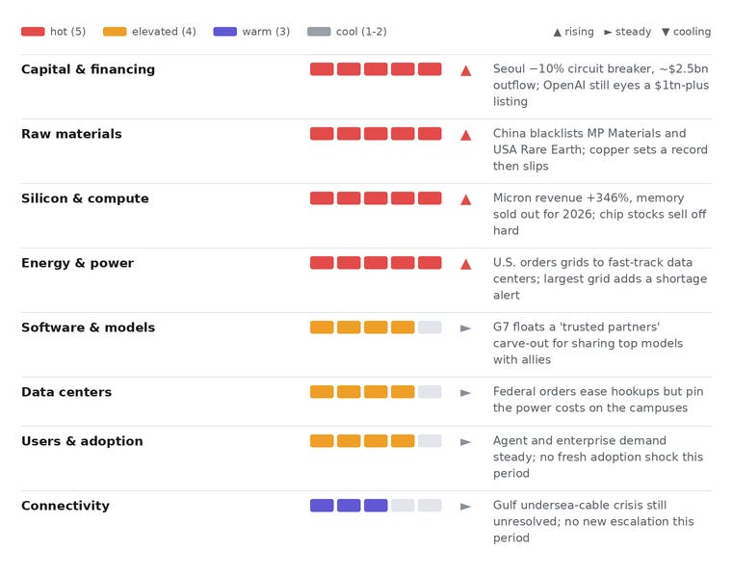Click the Micron revenue summary text
Image resolution: width=732 pixels, height=576 pixels.
coord(600,214)
